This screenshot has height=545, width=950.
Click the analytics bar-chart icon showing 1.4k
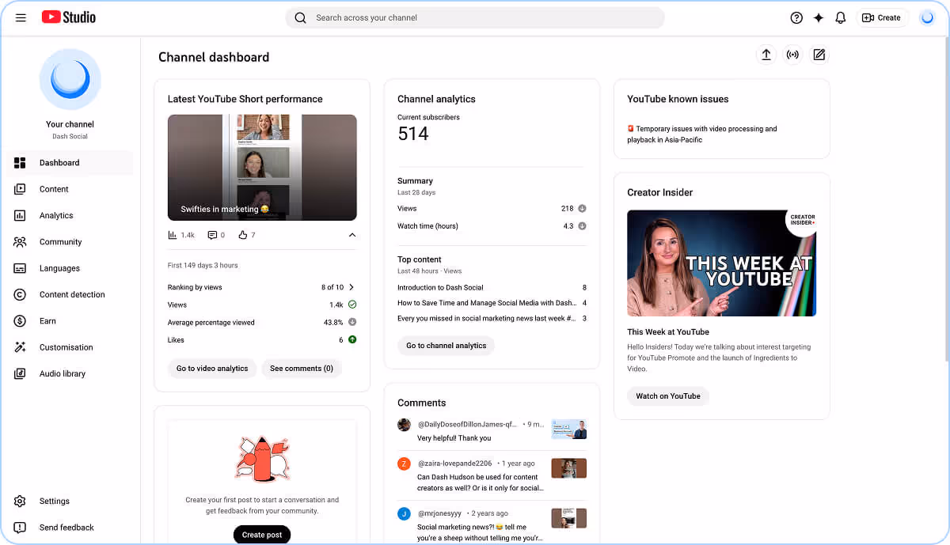(173, 234)
